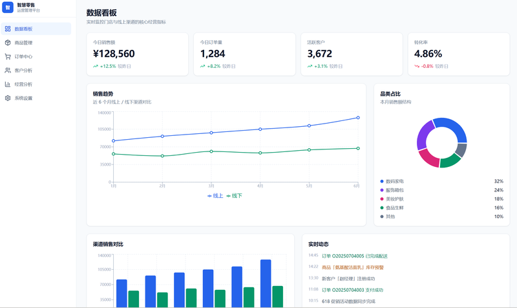517x308 pixels.
Task: Select the cube icon for 商品管理
Action: tap(8, 43)
